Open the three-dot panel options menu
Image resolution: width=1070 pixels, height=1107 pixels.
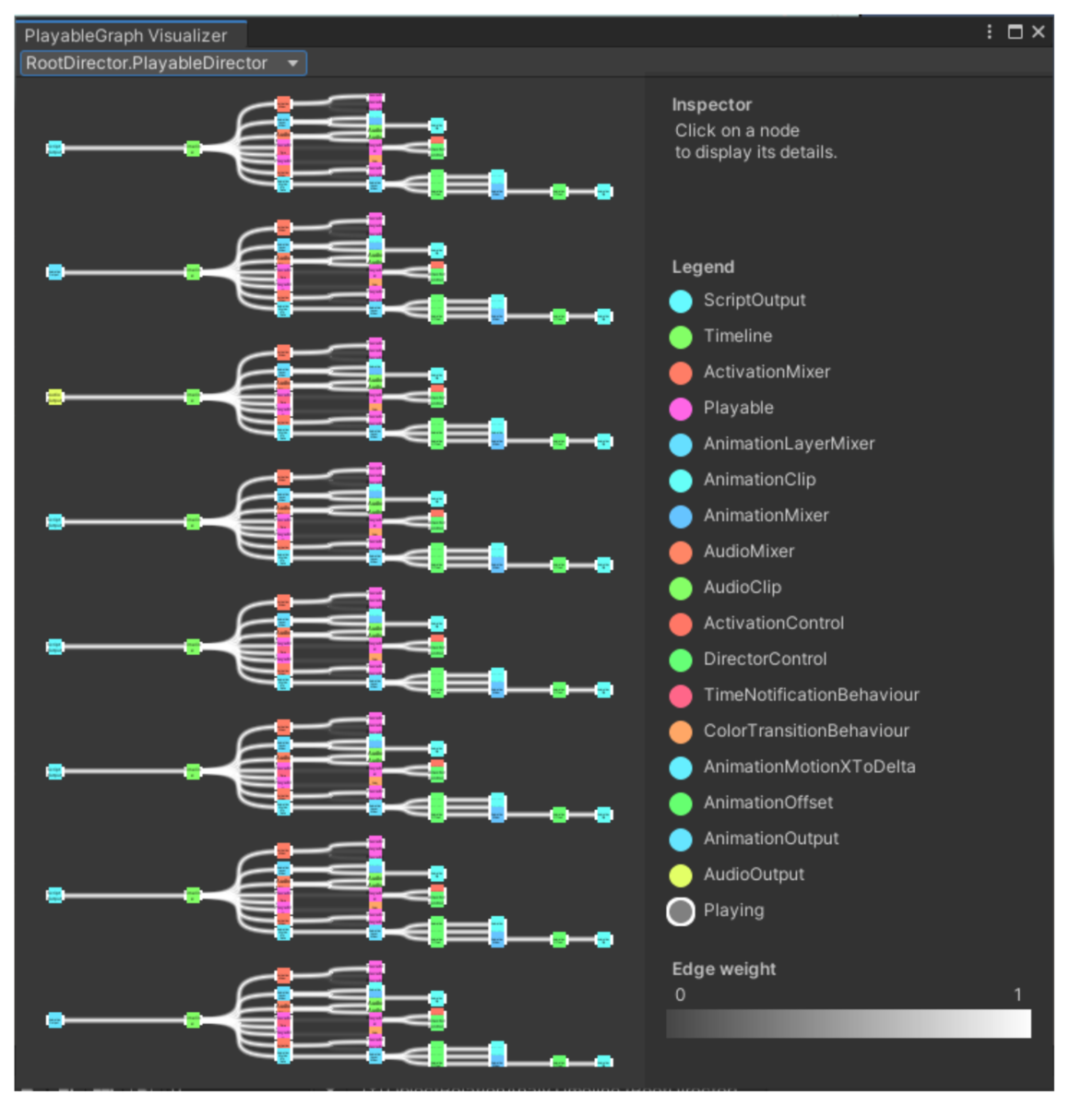tap(988, 30)
